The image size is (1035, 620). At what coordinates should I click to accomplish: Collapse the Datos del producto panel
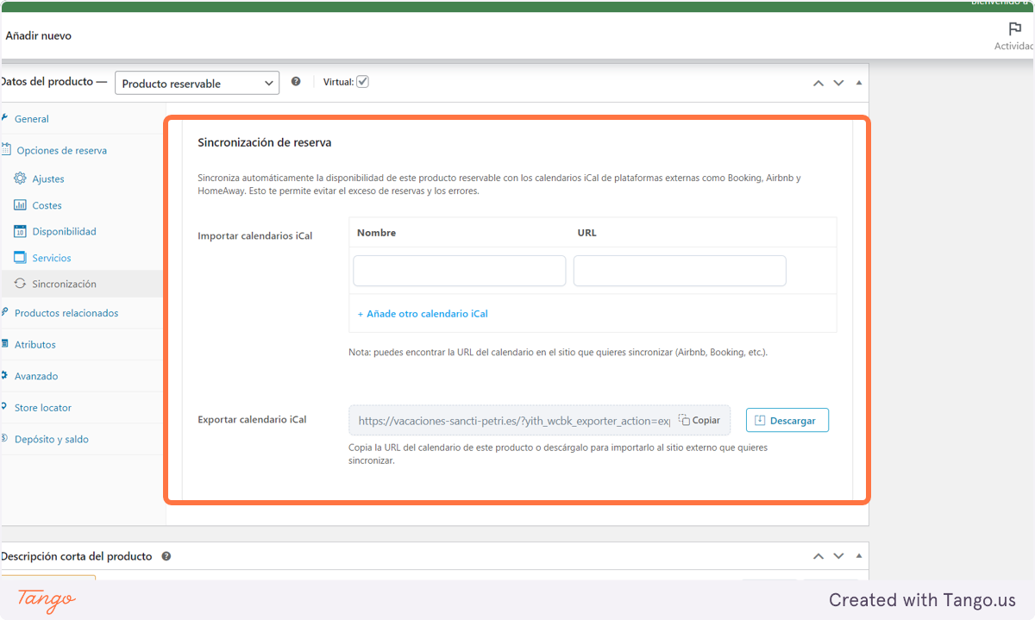(858, 83)
